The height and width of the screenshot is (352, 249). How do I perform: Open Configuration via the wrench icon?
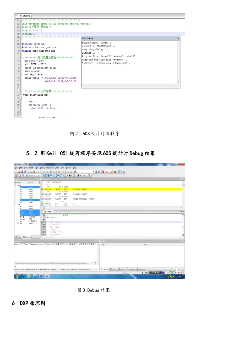(x=124, y=172)
